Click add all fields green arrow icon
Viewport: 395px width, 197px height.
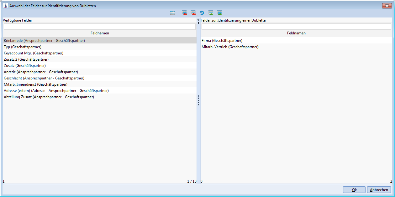pyautogui.click(x=219, y=13)
